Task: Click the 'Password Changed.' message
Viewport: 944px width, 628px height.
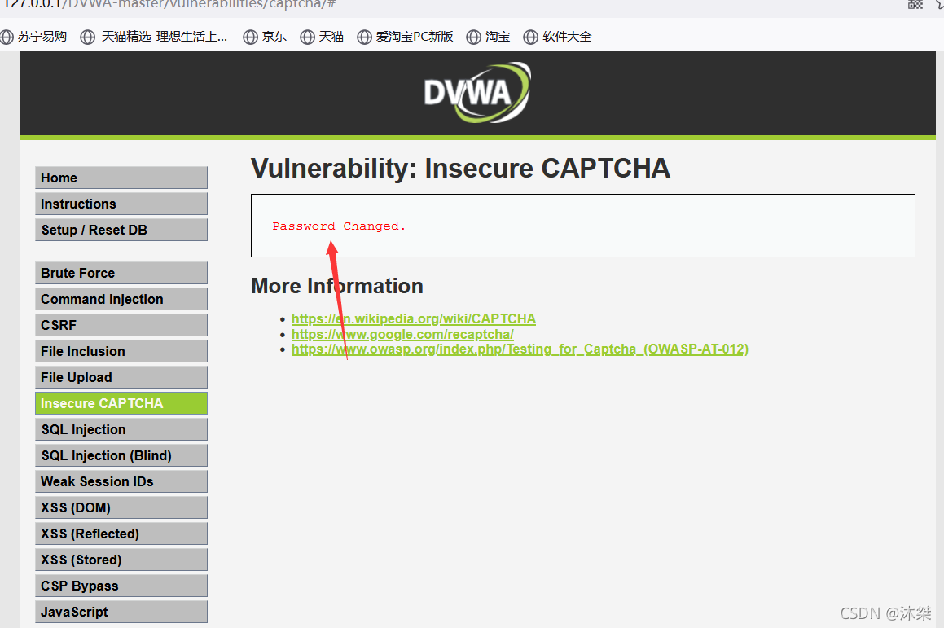Action: pos(339,226)
